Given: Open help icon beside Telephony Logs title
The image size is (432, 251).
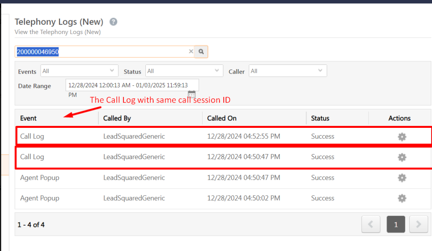Looking at the screenshot, I should pos(113,22).
